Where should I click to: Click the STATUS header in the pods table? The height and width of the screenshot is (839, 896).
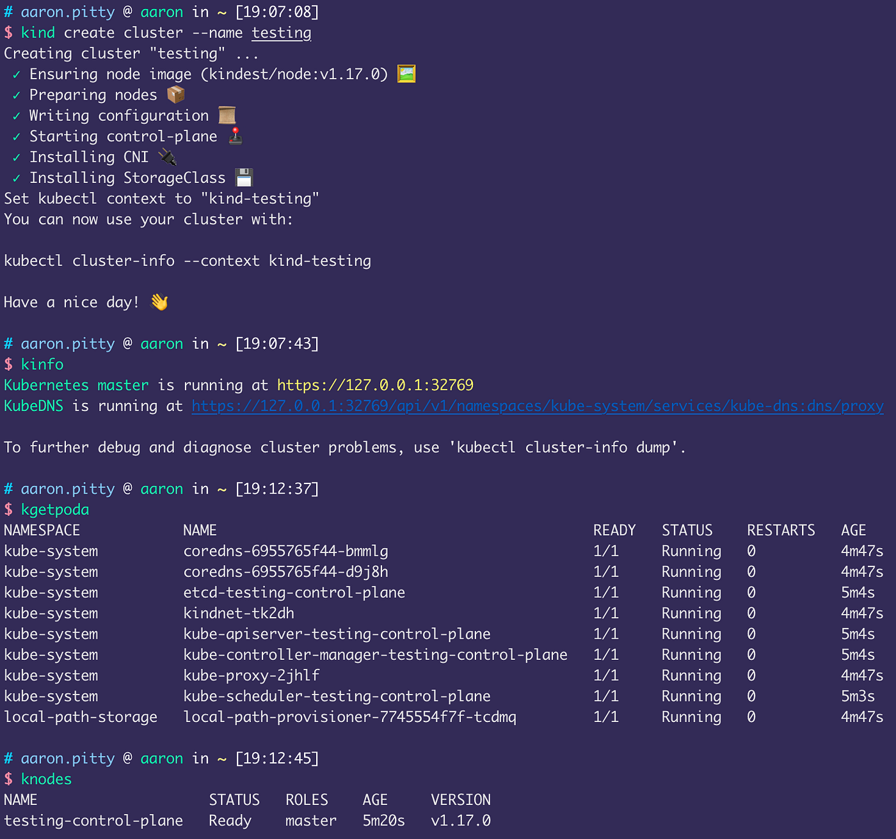point(687,530)
